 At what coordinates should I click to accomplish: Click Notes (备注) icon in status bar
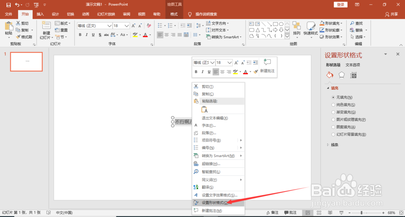point(272,213)
